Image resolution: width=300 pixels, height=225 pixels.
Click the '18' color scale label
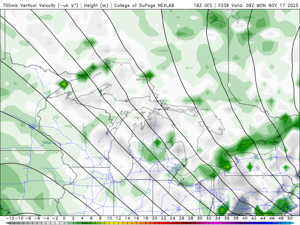tap(145, 218)
